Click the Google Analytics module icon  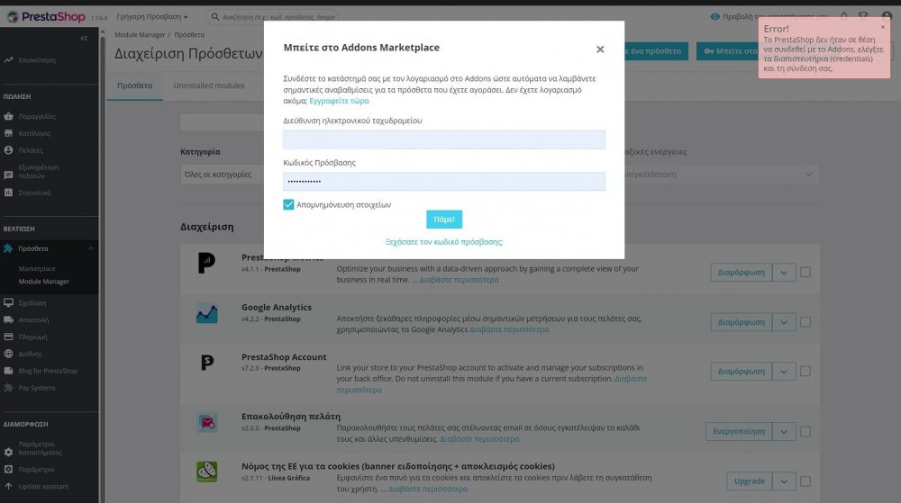pos(207,314)
